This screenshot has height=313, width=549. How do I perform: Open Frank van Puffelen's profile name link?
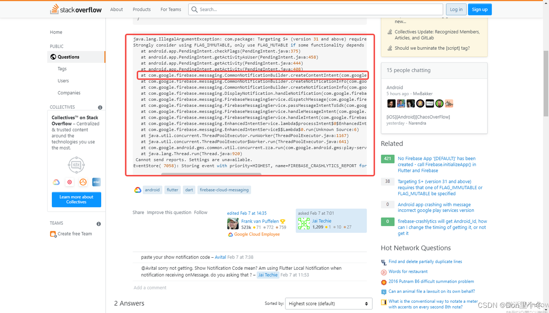[259, 221]
